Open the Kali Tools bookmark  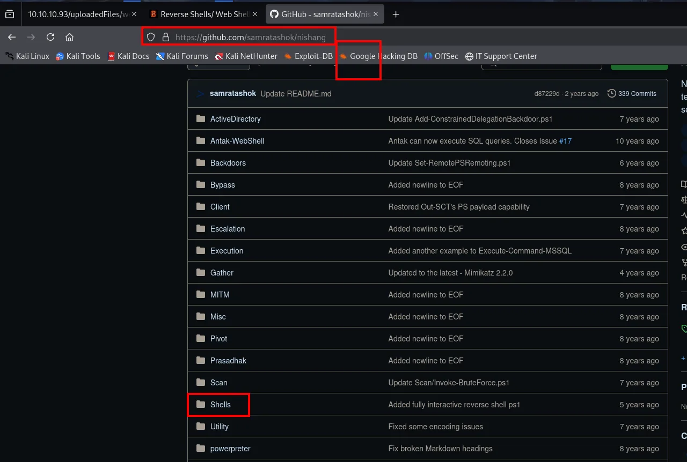point(78,56)
